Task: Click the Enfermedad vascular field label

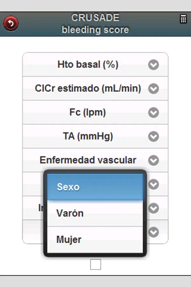Action: (88, 160)
